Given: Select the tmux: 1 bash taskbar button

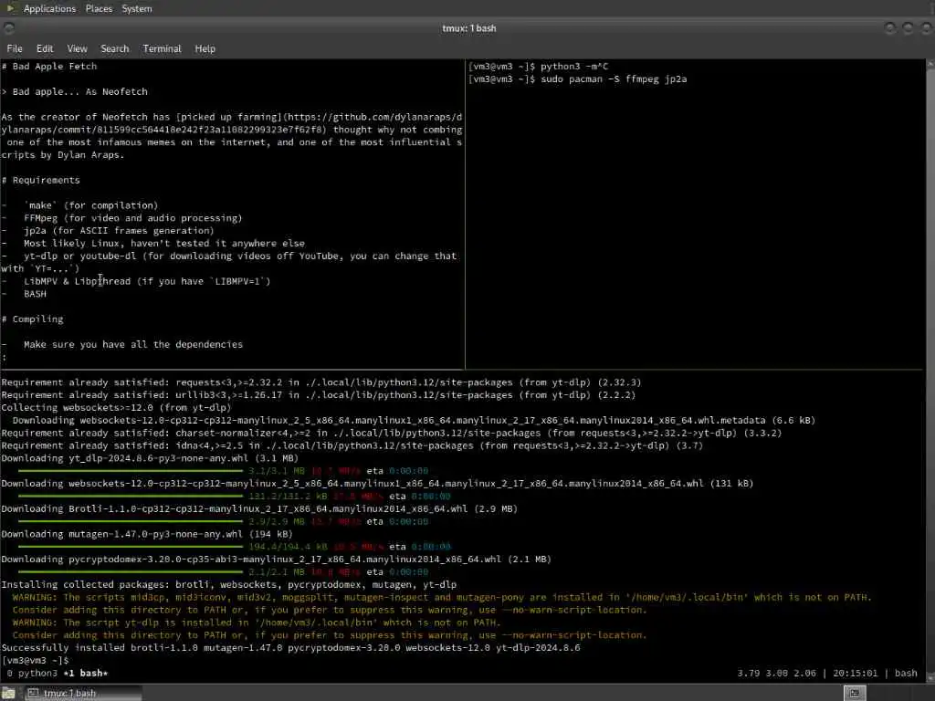Looking at the screenshot, I should pos(83,693).
